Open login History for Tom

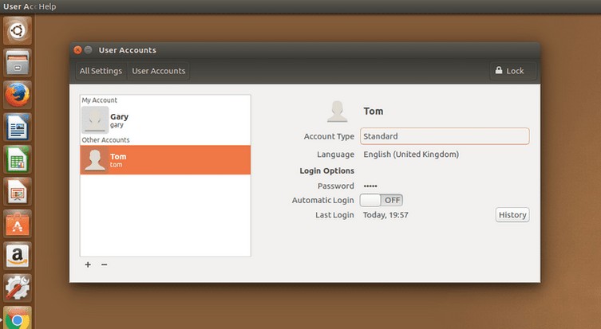[x=512, y=214]
